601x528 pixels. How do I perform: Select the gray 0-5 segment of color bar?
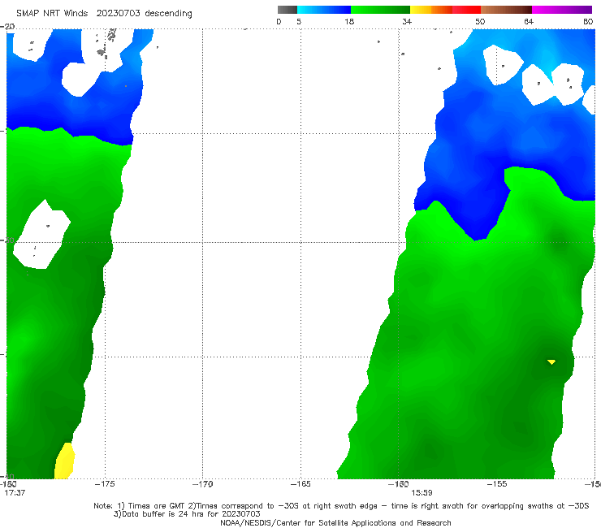(x=288, y=10)
